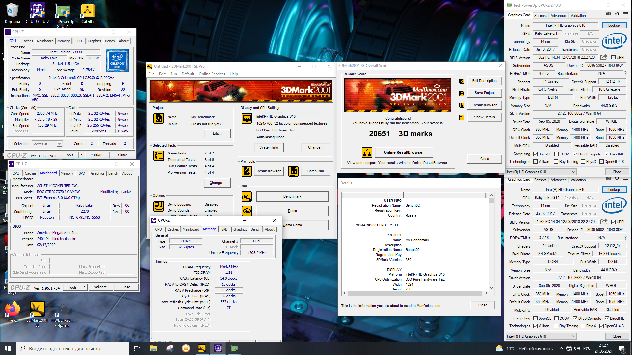The image size is (632, 355).
Task: Click the Online ResultBrowser button
Action: [404, 152]
